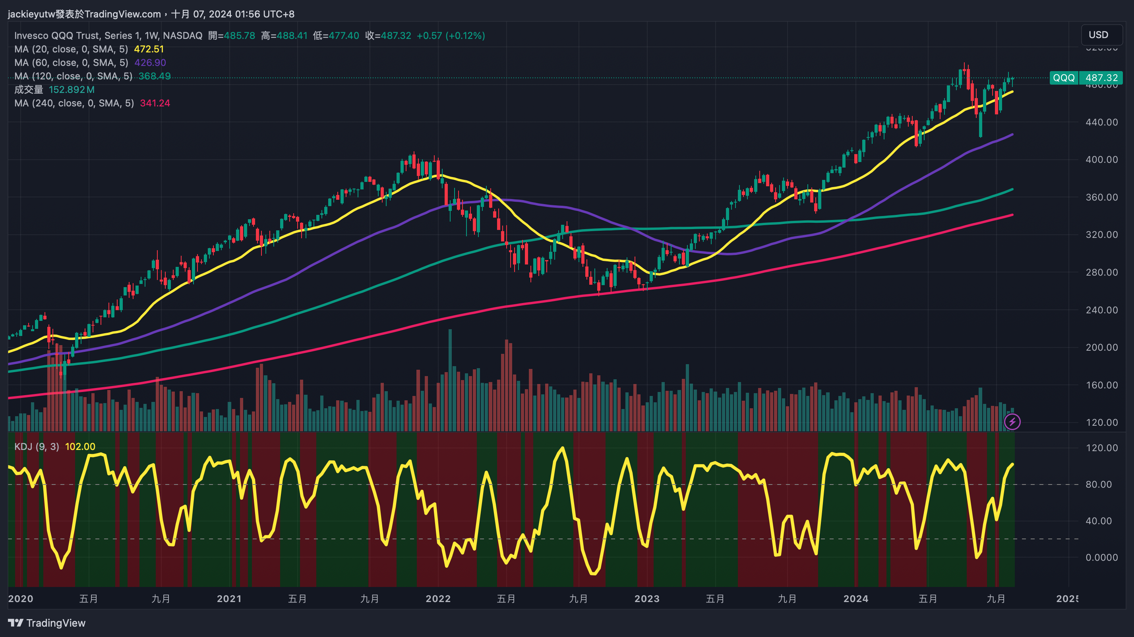Click the 2024 label on time axis
The height and width of the screenshot is (637, 1134).
(x=855, y=599)
